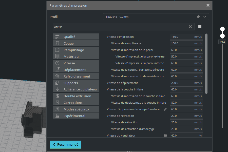Expand the Remplissage settings category
This screenshot has height=152, width=228.
tap(75, 50)
